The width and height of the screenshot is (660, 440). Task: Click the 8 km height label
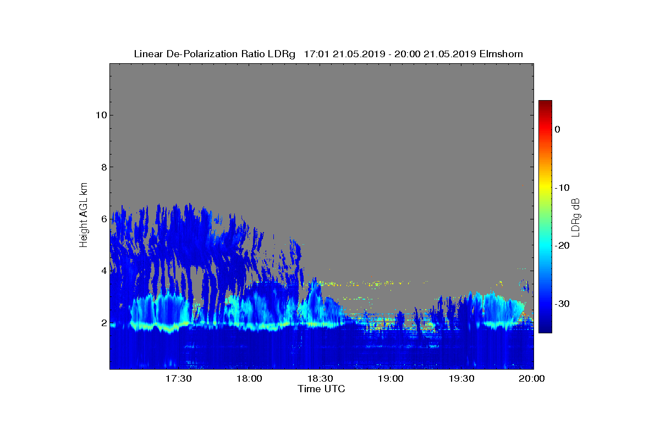103,167
